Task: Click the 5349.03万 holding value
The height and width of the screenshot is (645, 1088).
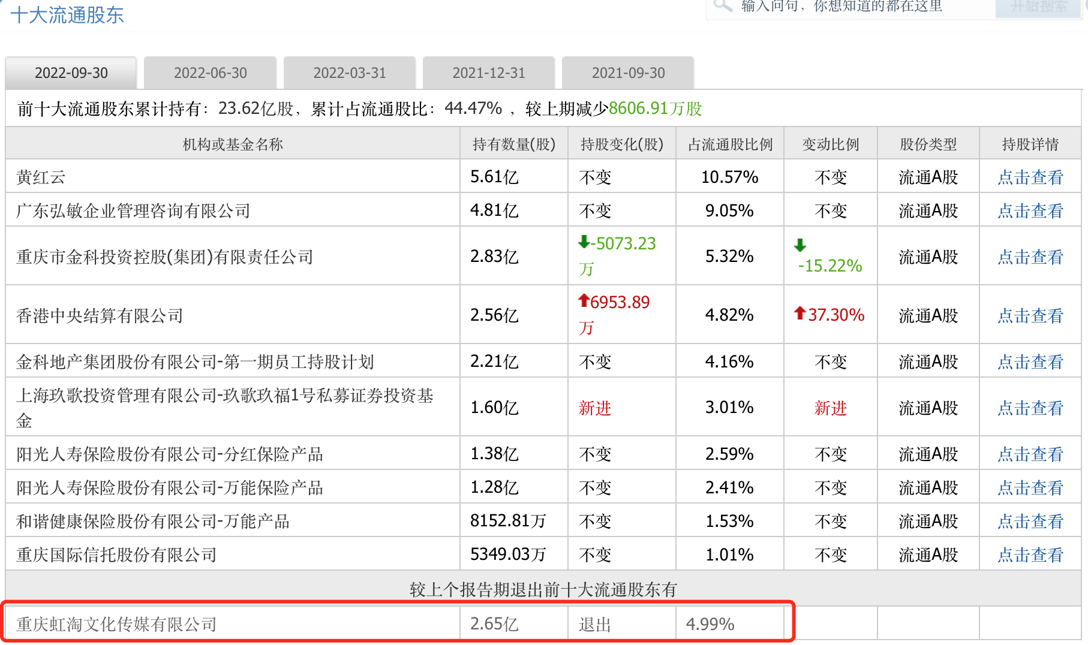Action: pyautogui.click(x=508, y=554)
